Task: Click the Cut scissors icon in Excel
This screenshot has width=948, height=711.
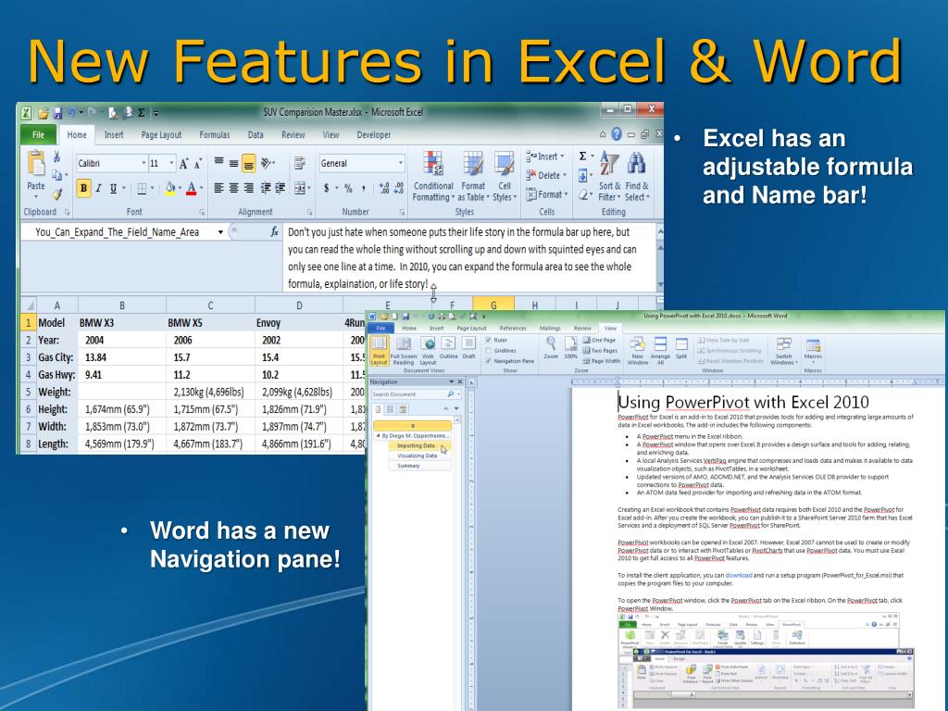Action: [56, 157]
